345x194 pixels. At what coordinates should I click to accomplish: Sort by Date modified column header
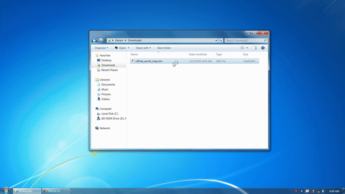pos(198,55)
